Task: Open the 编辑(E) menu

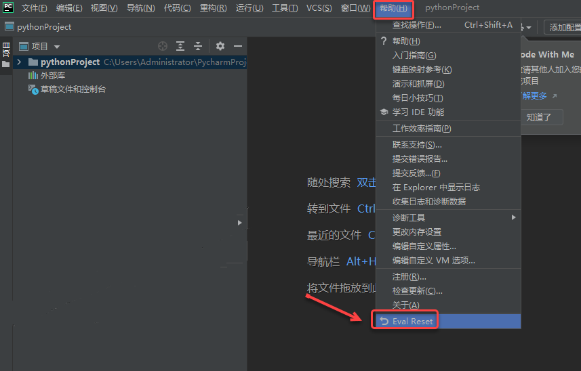Action: 69,7
